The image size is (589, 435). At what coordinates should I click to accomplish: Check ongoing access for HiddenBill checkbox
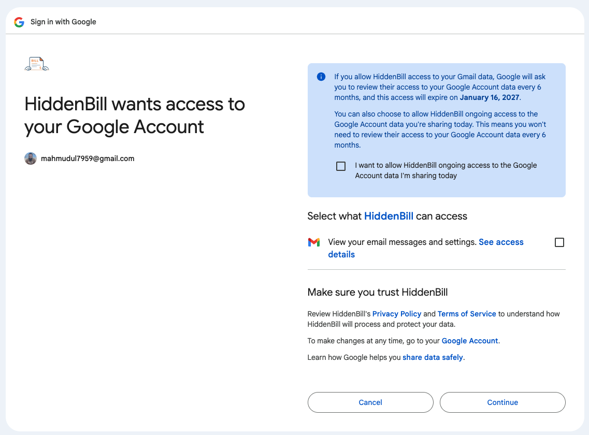point(341,166)
